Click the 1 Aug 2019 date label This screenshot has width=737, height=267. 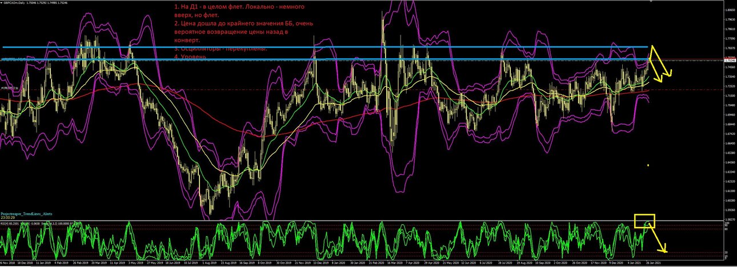tap(210, 263)
